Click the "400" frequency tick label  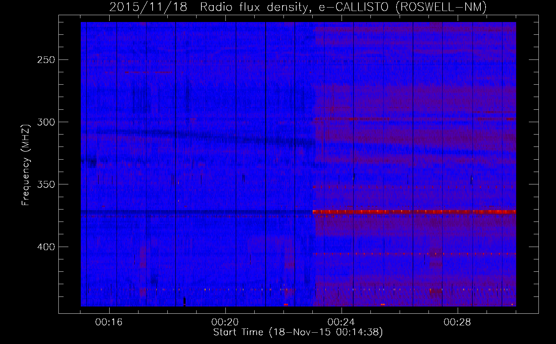[46, 247]
